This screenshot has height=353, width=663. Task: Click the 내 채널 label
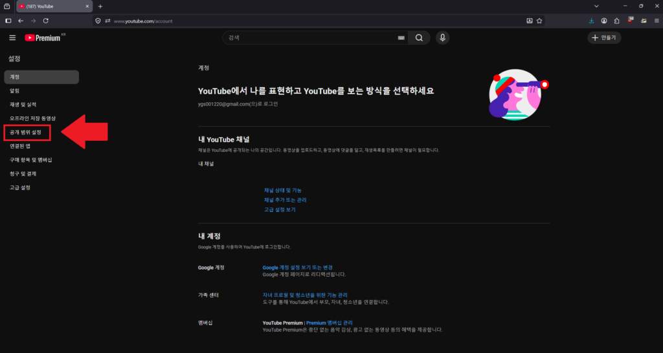click(206, 164)
